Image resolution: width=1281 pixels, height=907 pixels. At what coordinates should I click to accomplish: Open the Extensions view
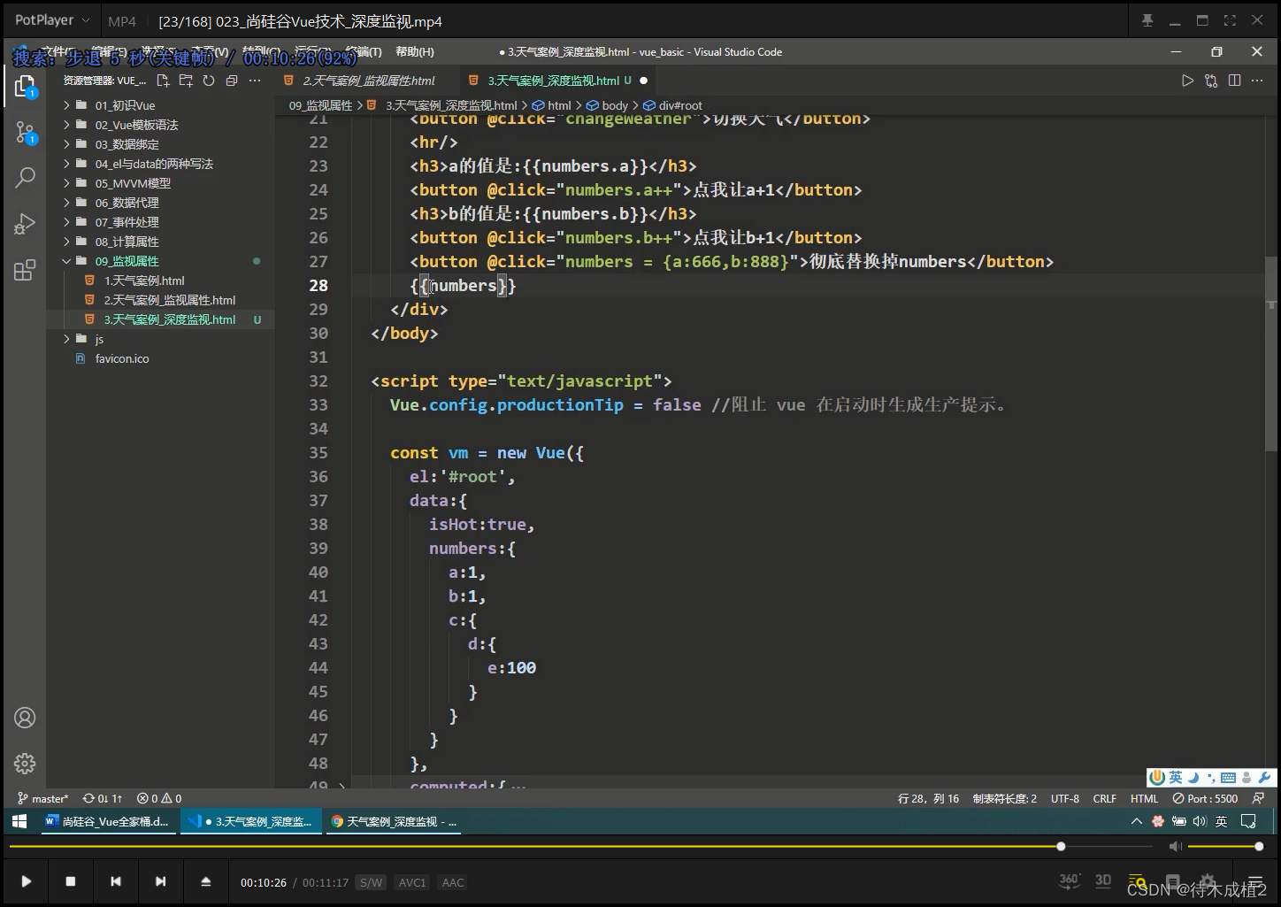coord(25,270)
